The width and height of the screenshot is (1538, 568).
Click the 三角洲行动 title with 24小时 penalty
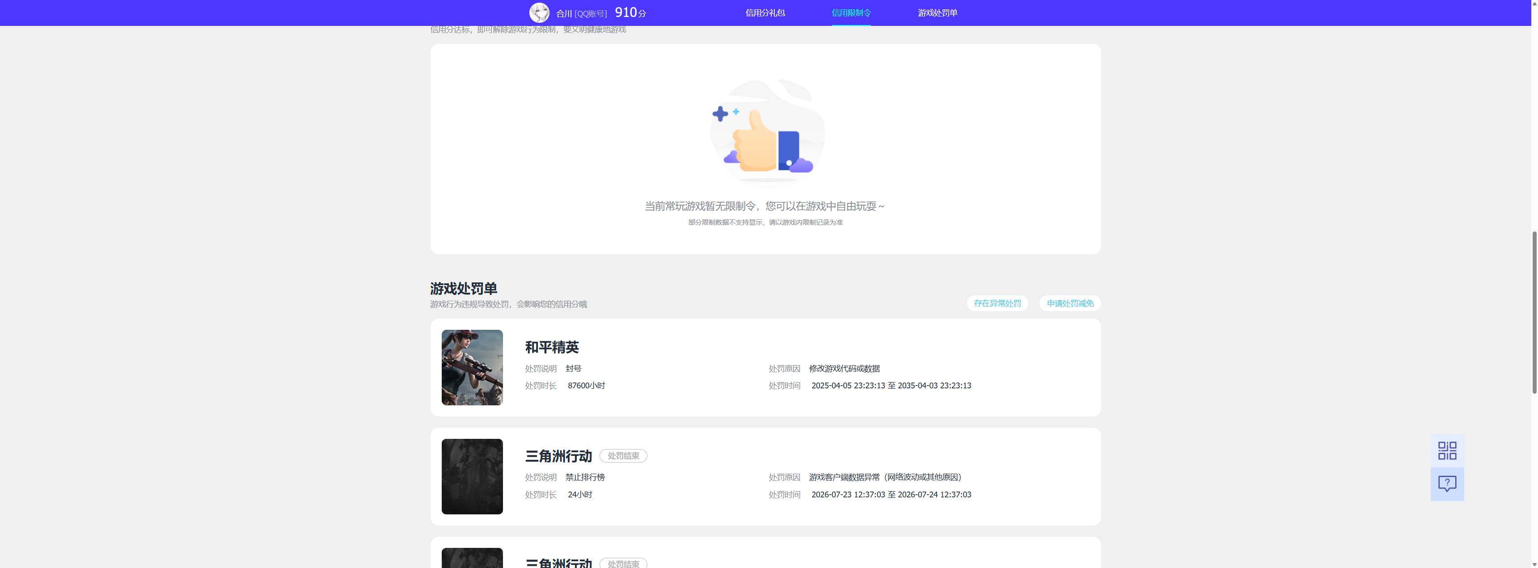pyautogui.click(x=558, y=456)
